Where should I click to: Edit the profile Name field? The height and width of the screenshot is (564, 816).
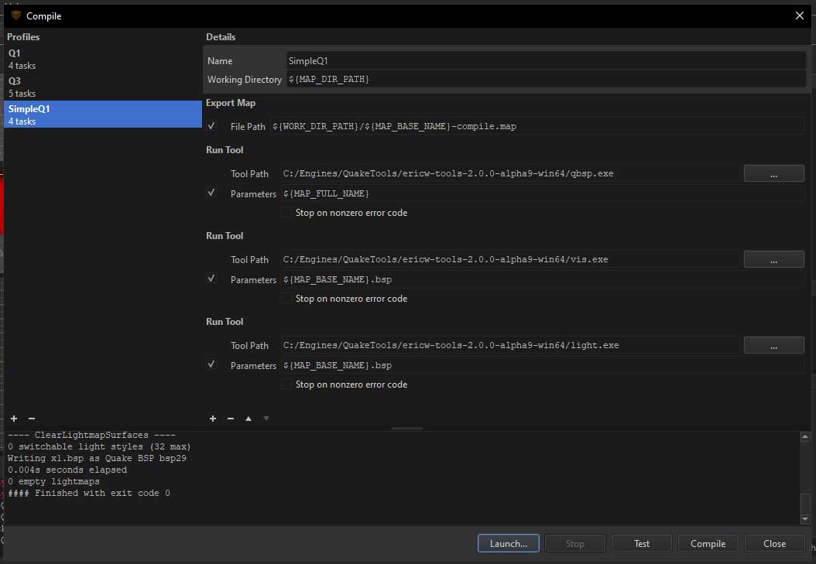[546, 61]
